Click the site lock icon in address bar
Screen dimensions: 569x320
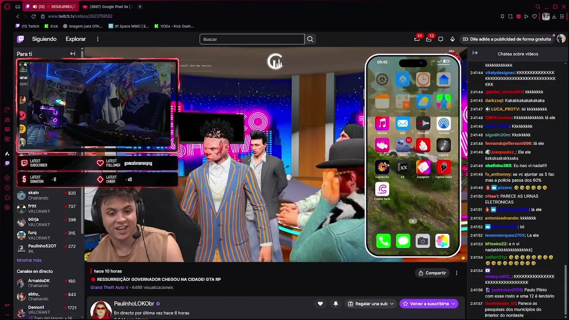click(43, 16)
